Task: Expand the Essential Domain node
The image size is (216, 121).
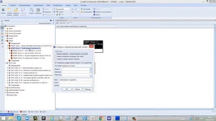Action: tap(5, 88)
